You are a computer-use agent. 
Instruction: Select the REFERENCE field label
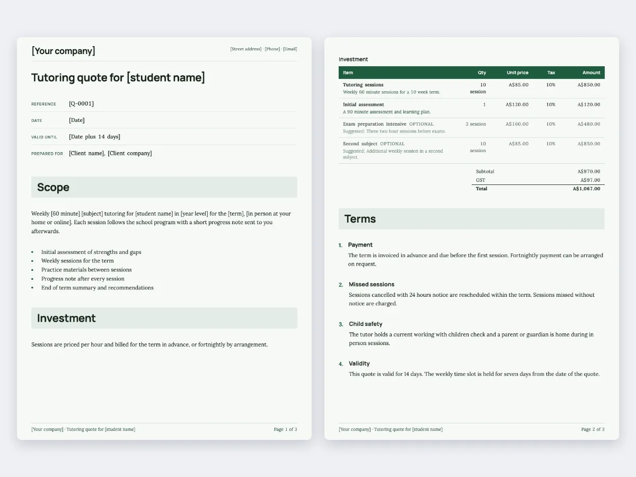pyautogui.click(x=43, y=104)
